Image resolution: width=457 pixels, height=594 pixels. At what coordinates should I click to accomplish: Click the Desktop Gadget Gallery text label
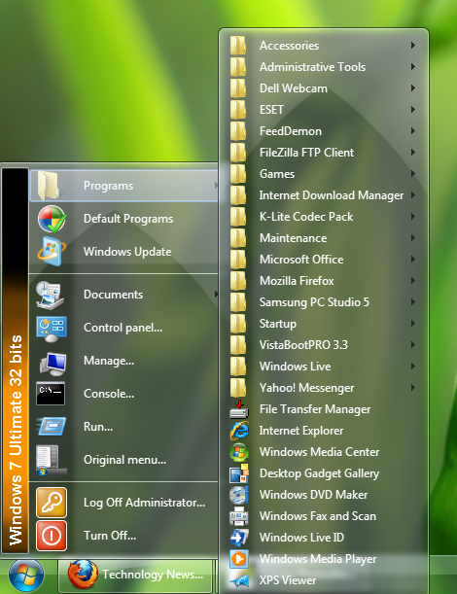click(320, 473)
